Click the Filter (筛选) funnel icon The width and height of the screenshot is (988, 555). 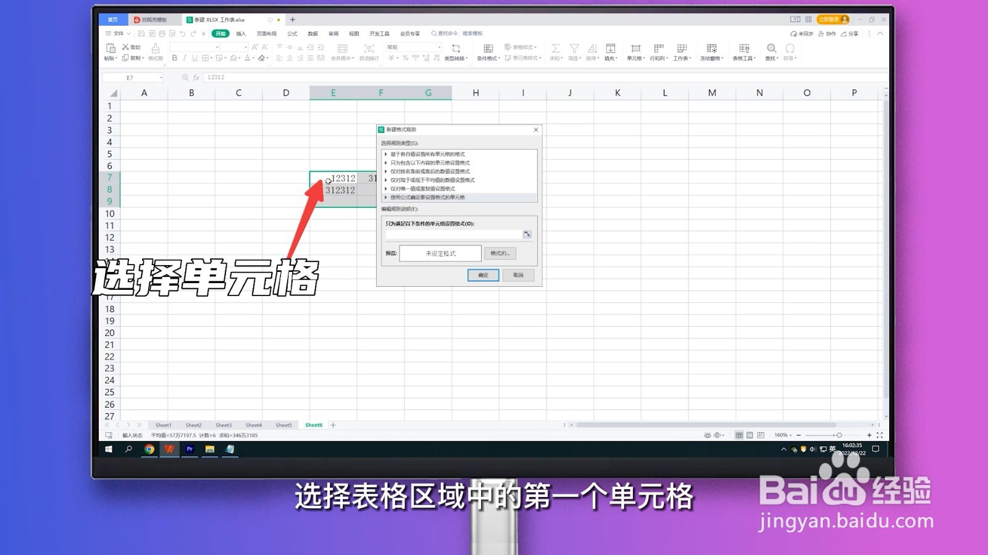tap(574, 48)
